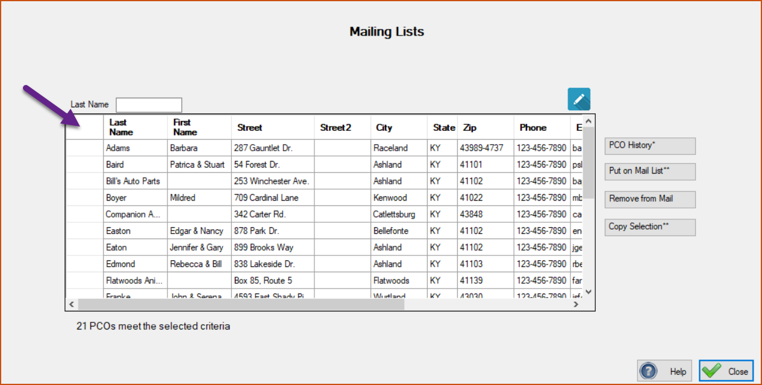Screen dimensions: 762x385
Task: Click the Copy Selection button
Action: [x=650, y=227]
